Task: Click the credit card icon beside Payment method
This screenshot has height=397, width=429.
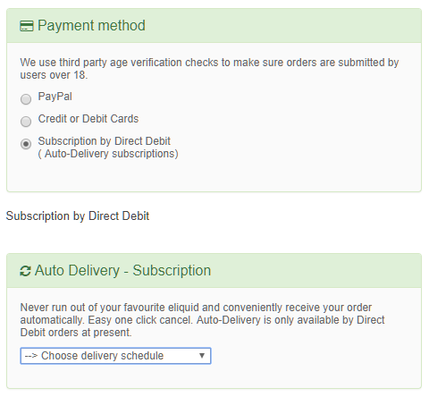Action: tap(27, 26)
